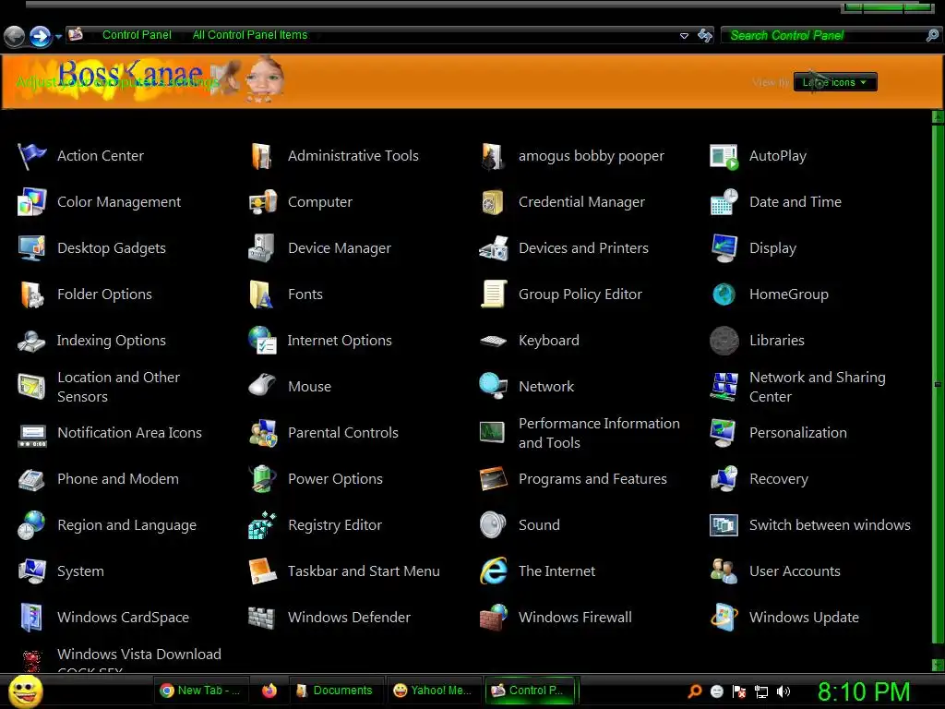Screen dimensions: 945x709
Task: Switch to New Tab Chrome taskbar item
Action: [200, 691]
